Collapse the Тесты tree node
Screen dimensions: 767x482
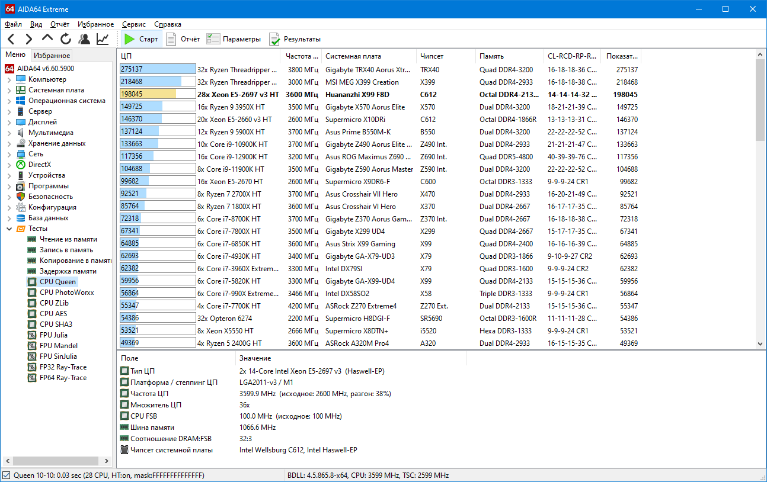9,229
